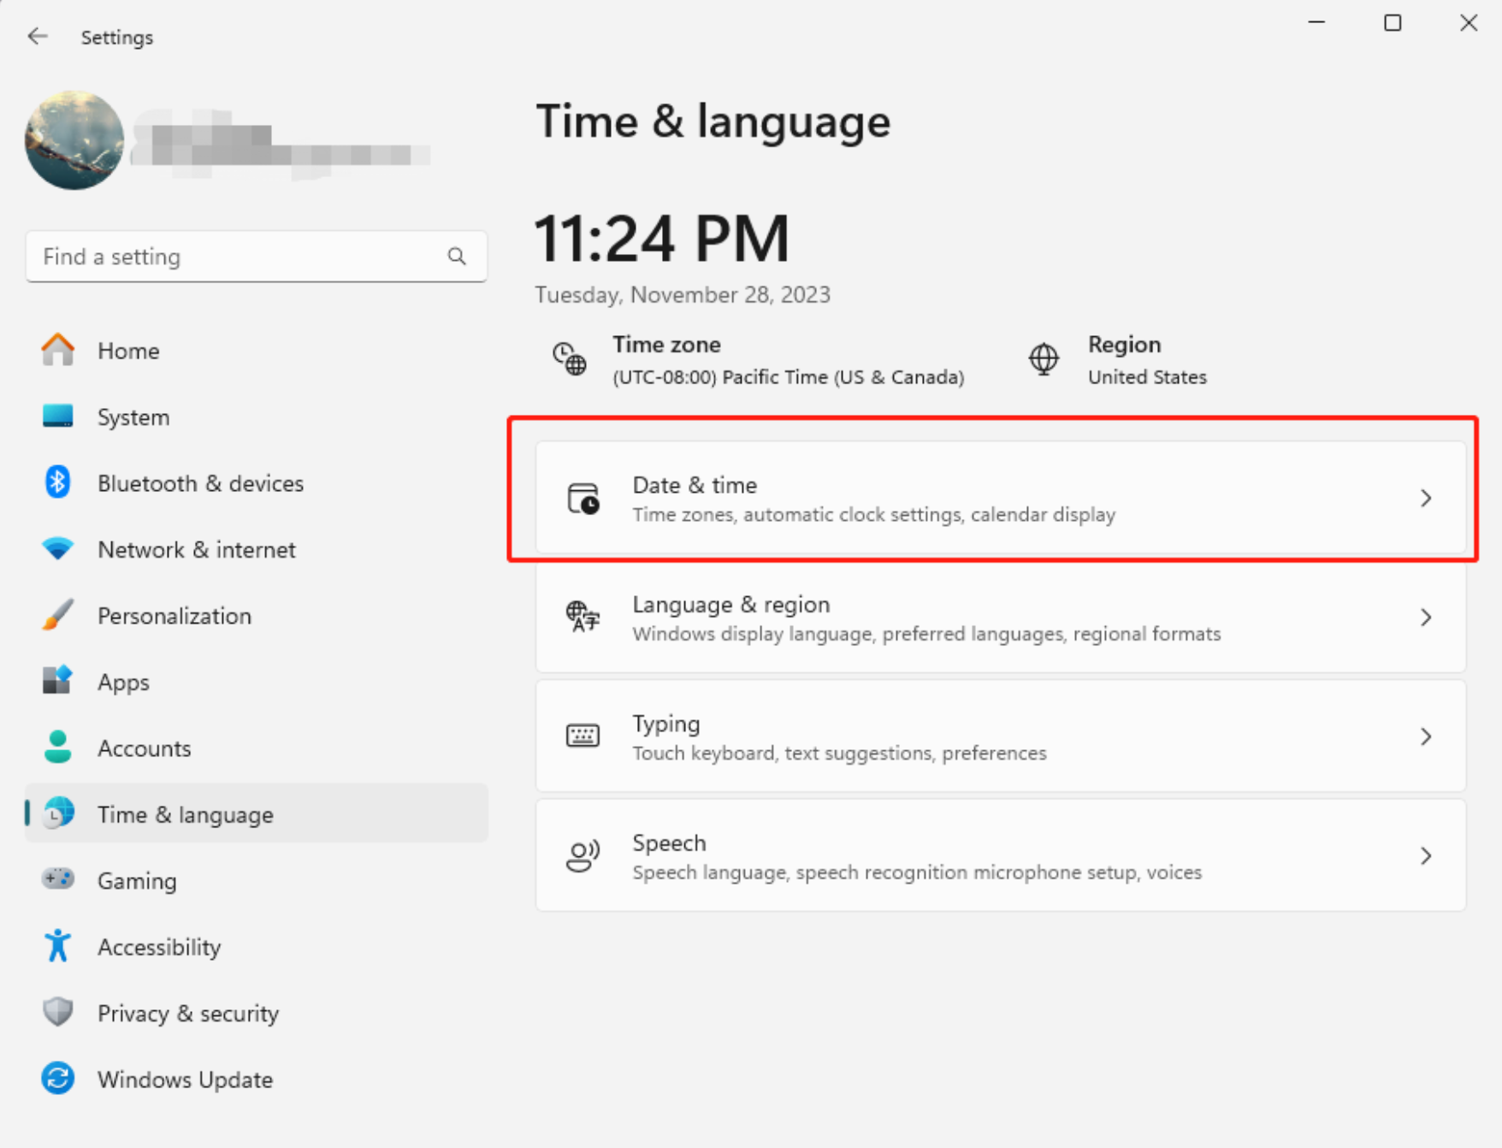Open the Language & region card
This screenshot has width=1502, height=1148.
[1001, 617]
